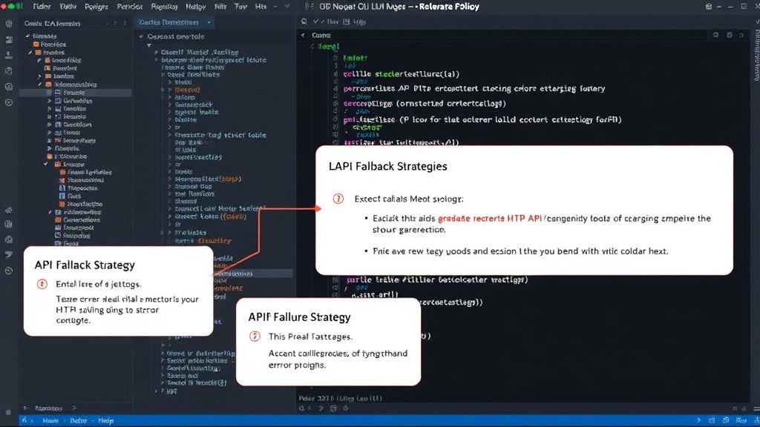This screenshot has height=427, width=760.
Task: Click the first icon left of editor checkmark
Action: [x=304, y=21]
